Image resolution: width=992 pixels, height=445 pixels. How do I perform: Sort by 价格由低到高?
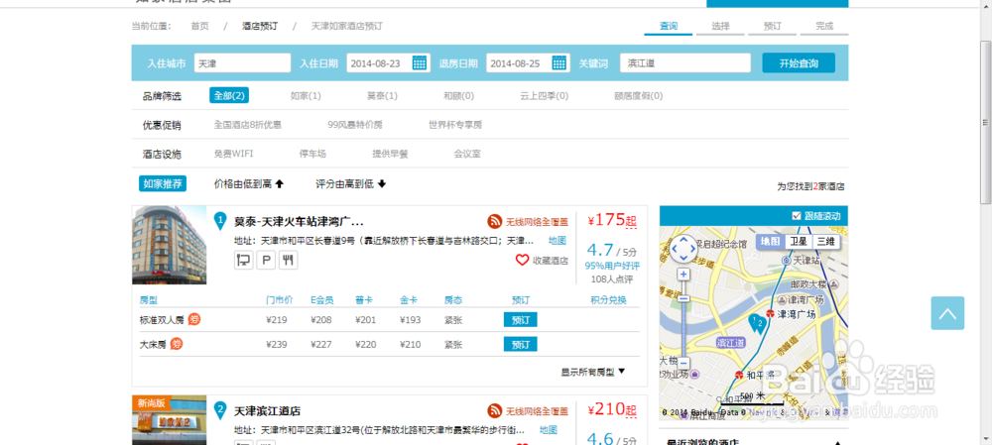[x=249, y=184]
